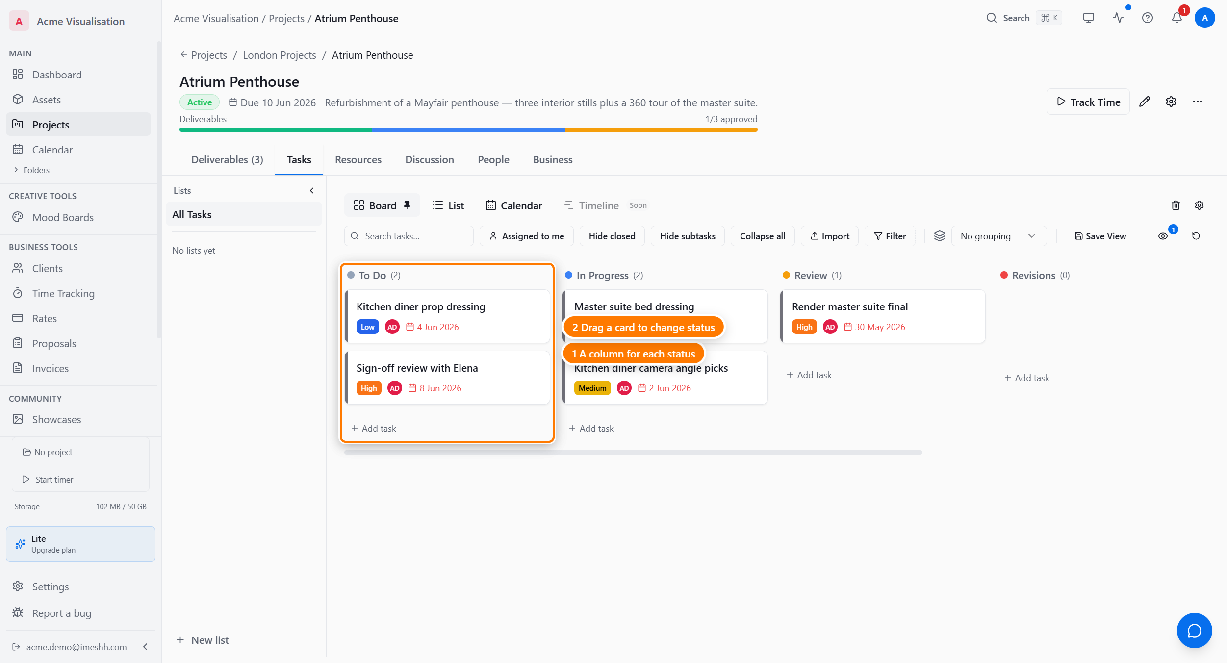Open notifications bell
Screen dimensions: 1227x663
pyautogui.click(x=1176, y=18)
